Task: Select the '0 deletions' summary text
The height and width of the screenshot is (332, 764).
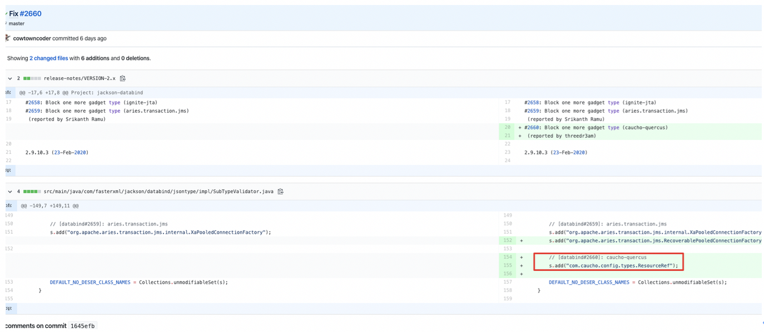Action: pyautogui.click(x=135, y=58)
